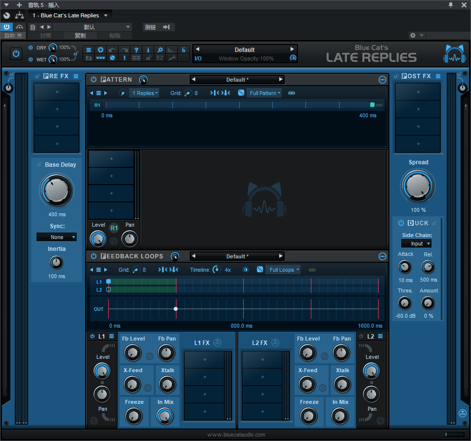Image resolution: width=471 pixels, height=441 pixels.
Task: Click the wrench tool icon
Action: point(172,58)
